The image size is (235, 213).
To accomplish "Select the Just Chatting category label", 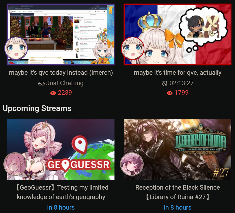I will [x=65, y=83].
